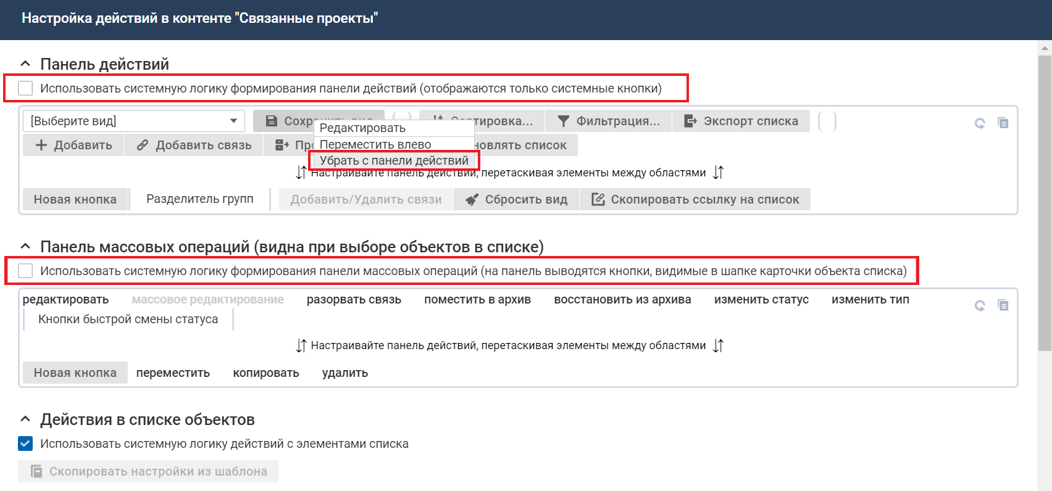Enable system logic checkbox for the action panel

25,88
